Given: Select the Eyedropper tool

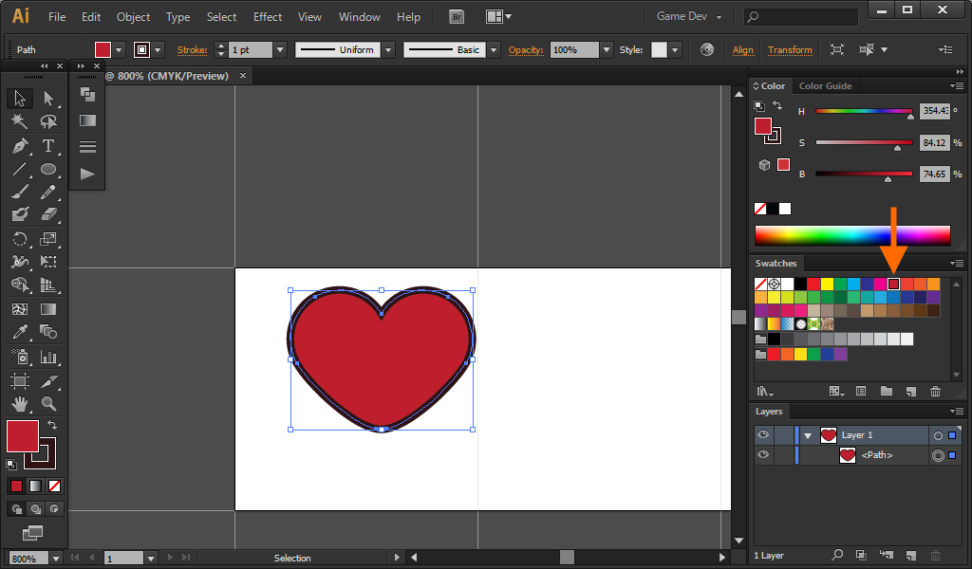Looking at the screenshot, I should pos(20,332).
